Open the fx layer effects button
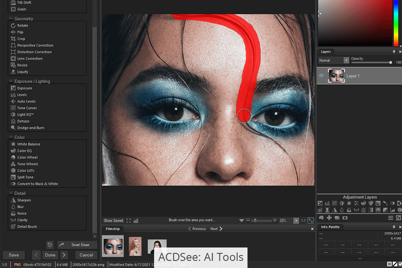This screenshot has width=402, height=268. pos(398,218)
